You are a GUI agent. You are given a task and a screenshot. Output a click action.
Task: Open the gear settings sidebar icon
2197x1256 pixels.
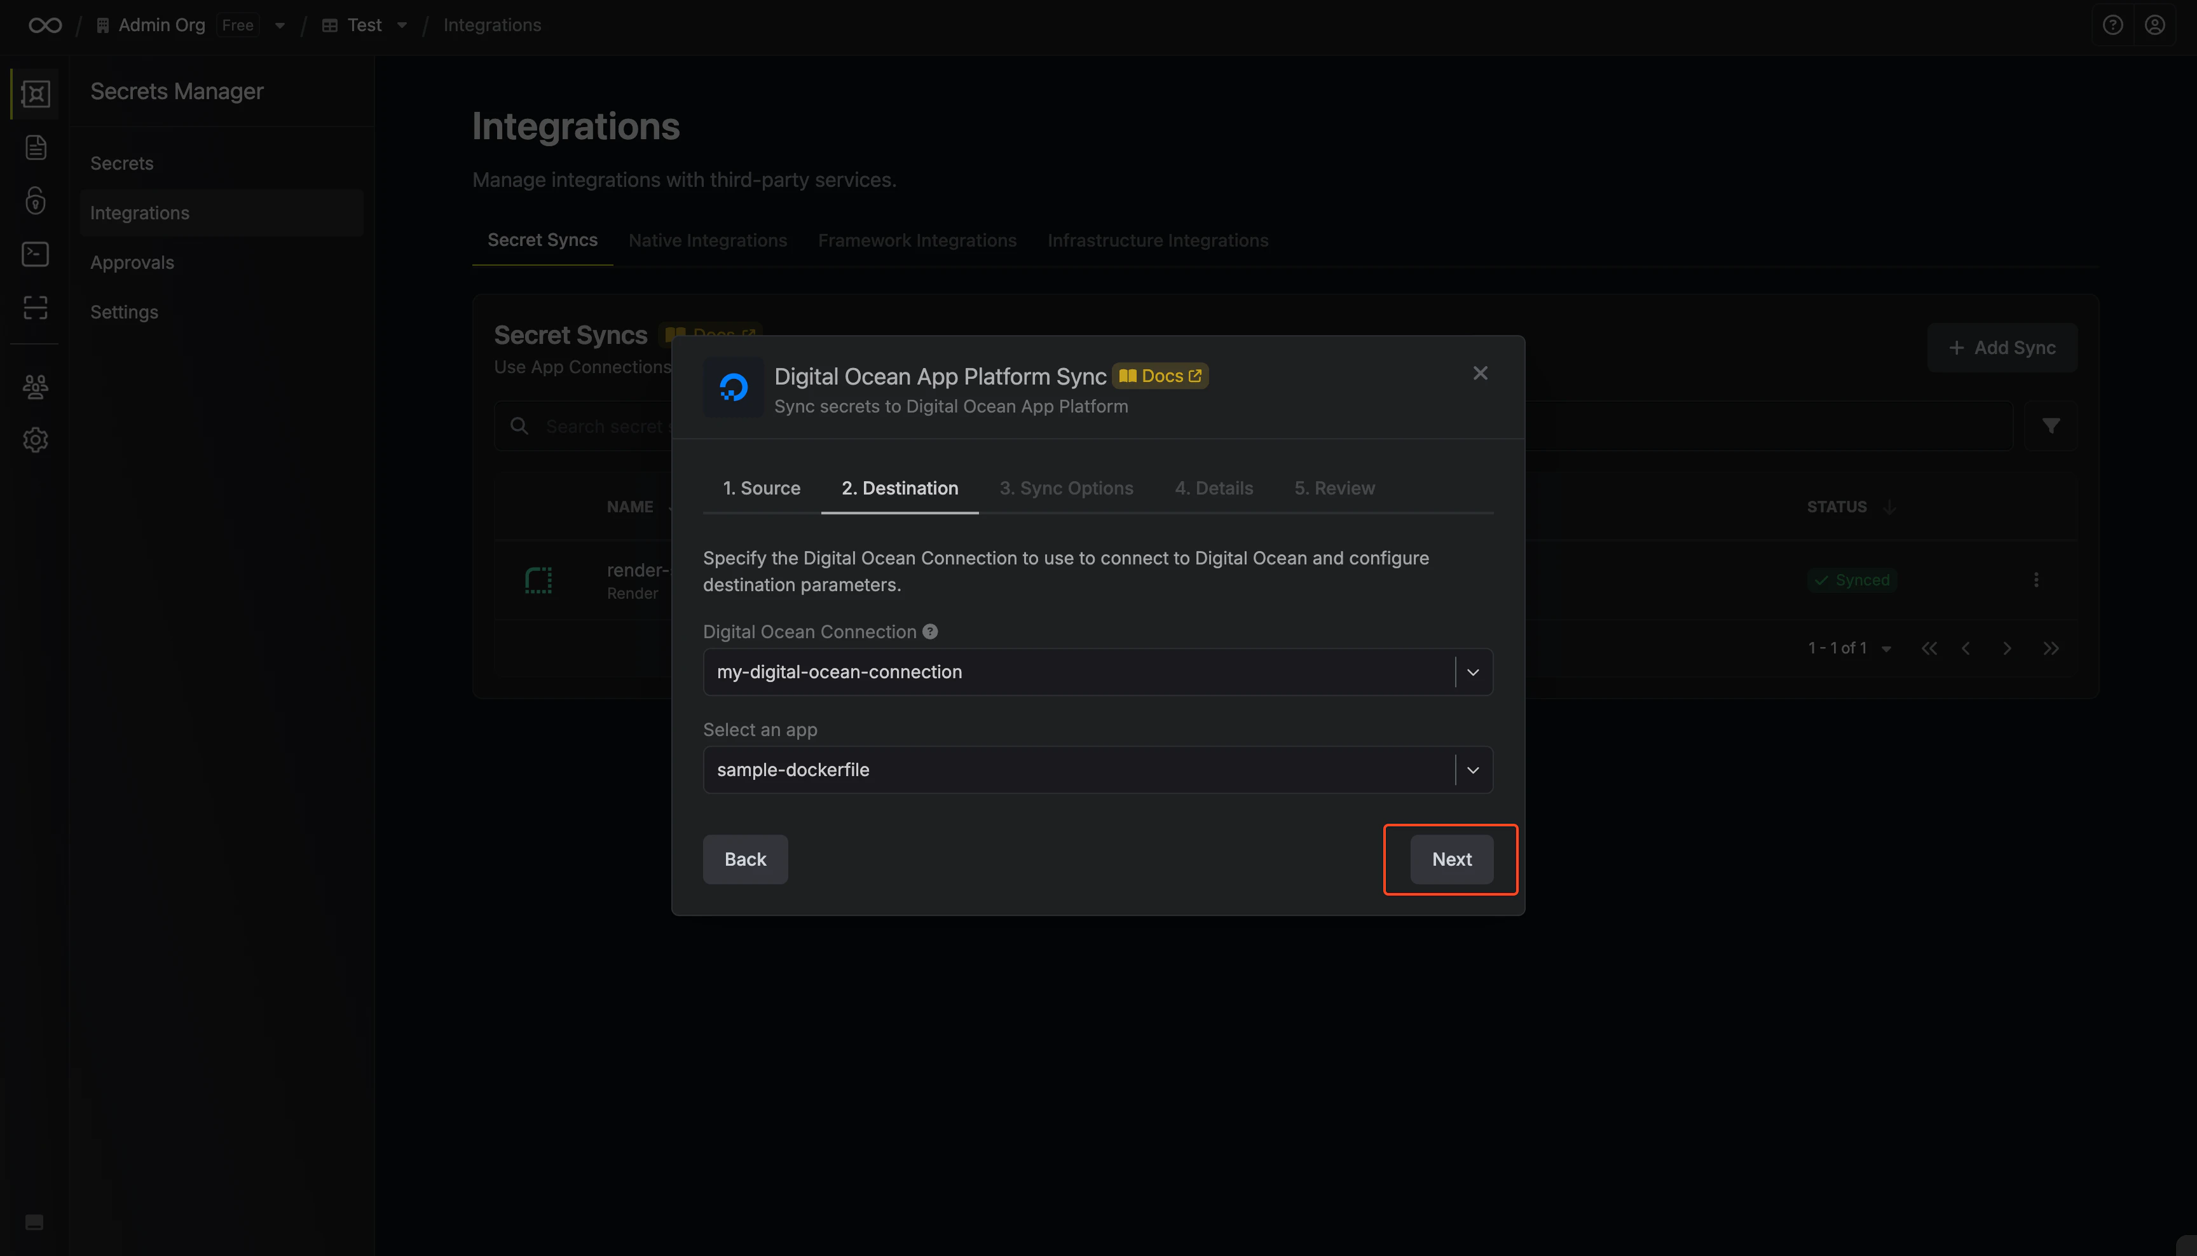36,440
